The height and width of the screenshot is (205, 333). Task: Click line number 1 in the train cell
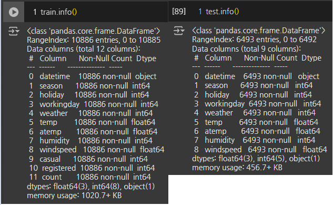[35, 12]
